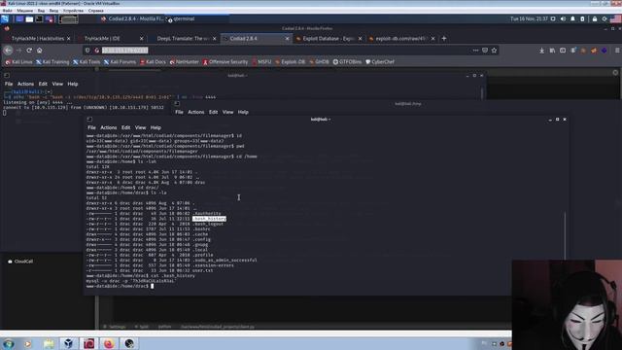Image resolution: width=622 pixels, height=350 pixels.
Task: Open Offensive Security bookmark
Action: point(225,62)
